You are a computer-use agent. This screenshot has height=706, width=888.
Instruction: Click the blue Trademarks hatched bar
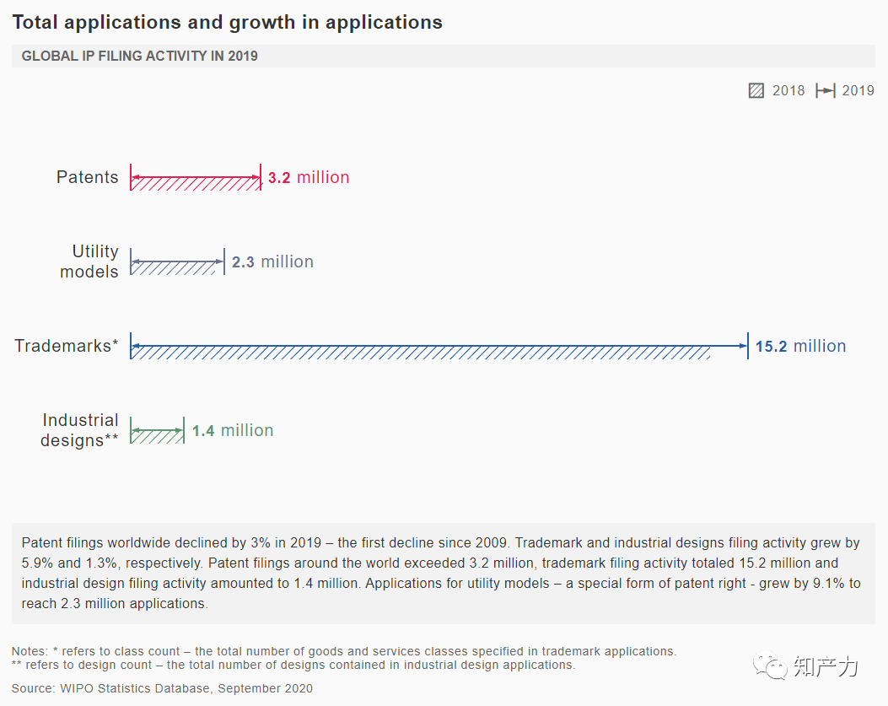(x=420, y=353)
